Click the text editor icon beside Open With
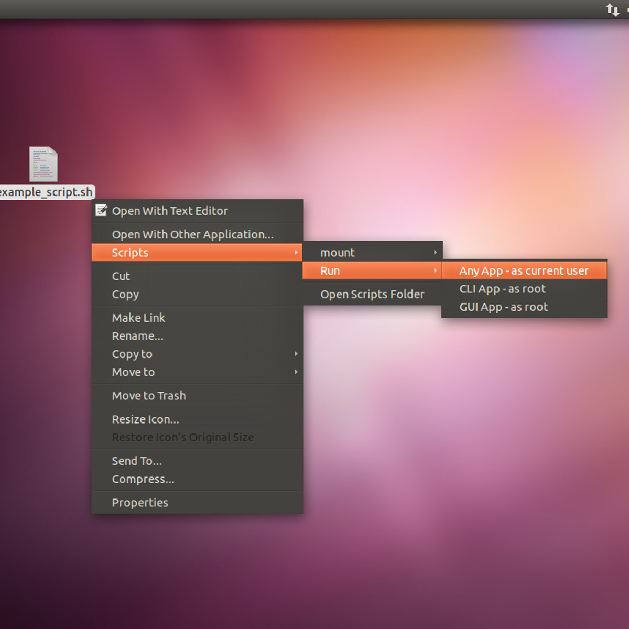 click(x=101, y=211)
